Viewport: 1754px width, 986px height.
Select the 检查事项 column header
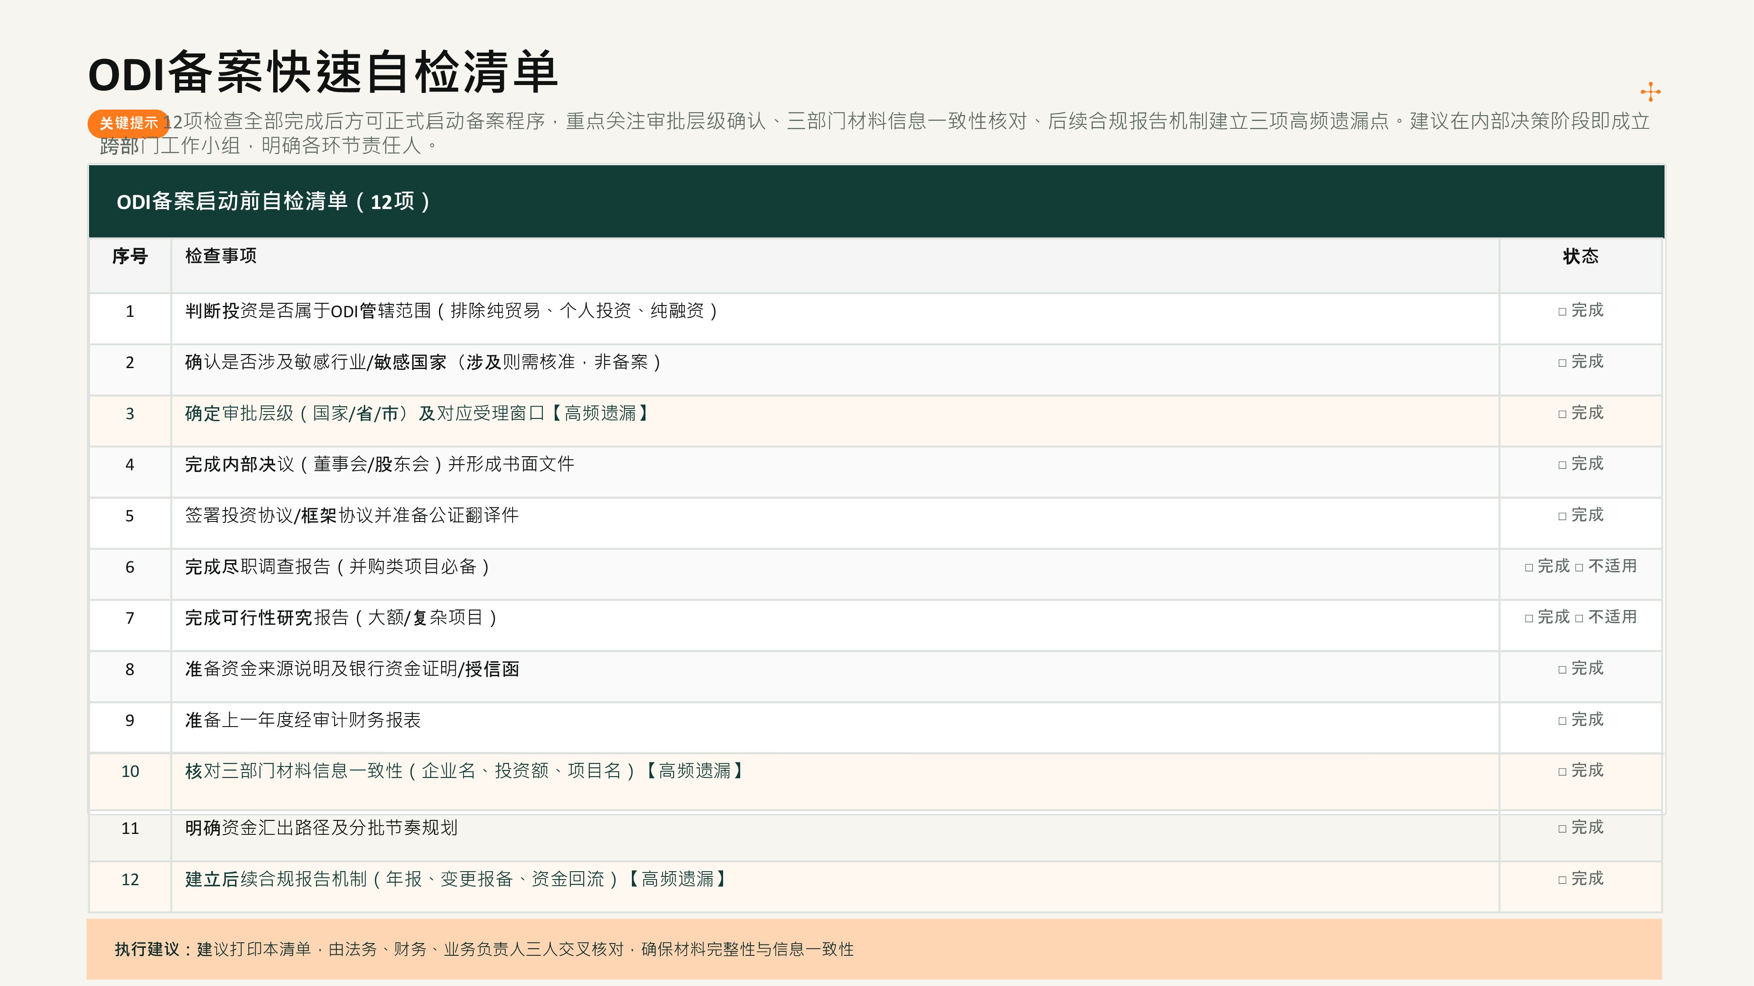(221, 256)
